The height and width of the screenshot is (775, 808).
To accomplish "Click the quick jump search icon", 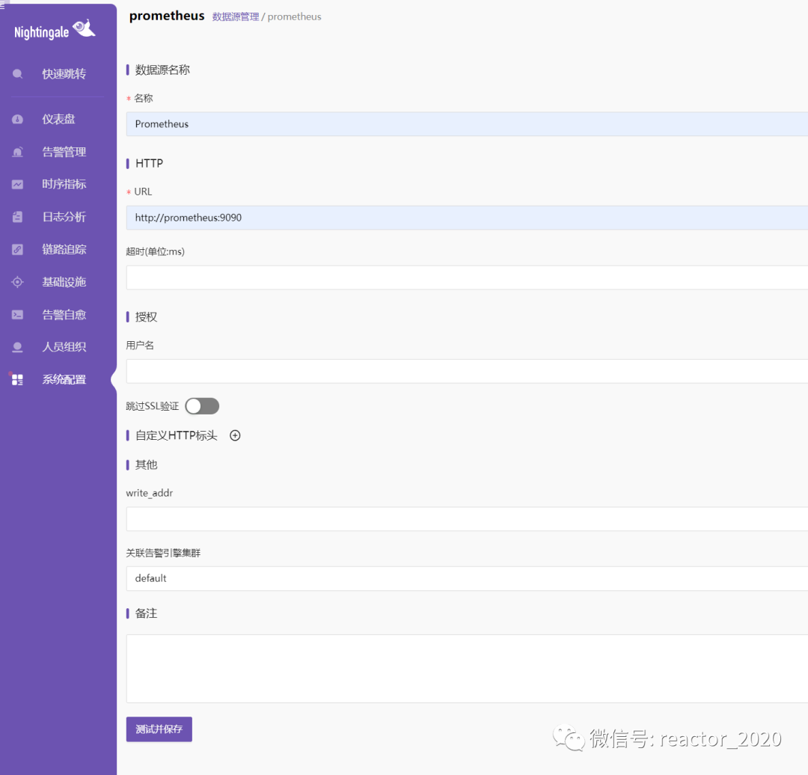I will [x=17, y=74].
